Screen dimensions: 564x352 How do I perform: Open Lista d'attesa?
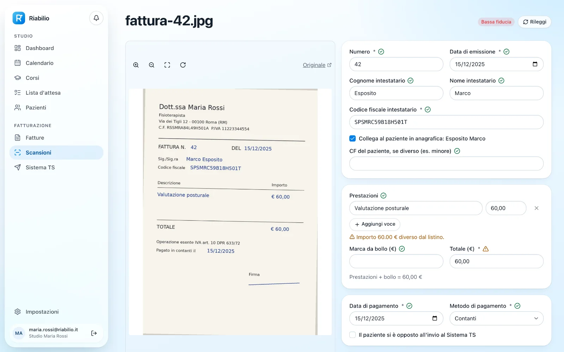(x=56, y=93)
